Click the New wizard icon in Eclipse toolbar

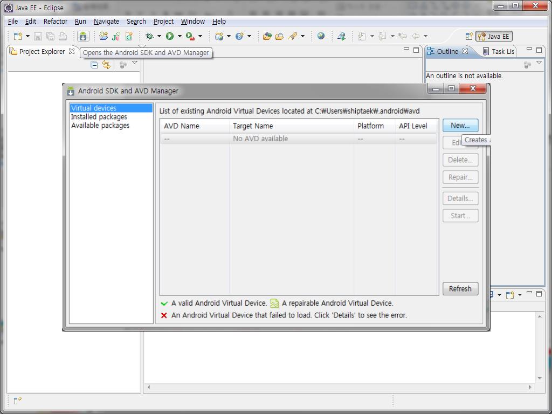18,36
